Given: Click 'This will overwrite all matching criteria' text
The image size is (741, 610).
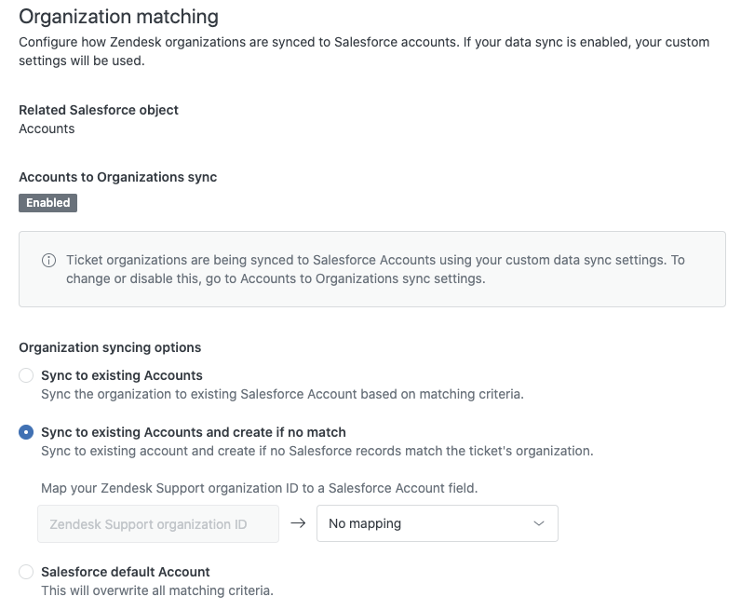Looking at the screenshot, I should (157, 590).
